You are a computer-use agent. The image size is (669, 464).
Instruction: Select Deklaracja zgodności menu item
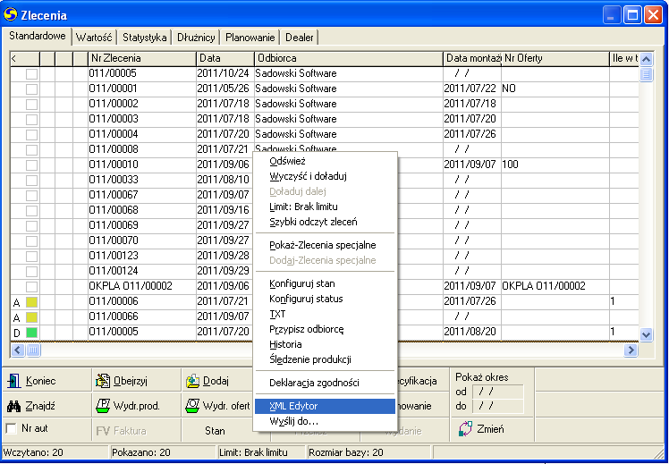[325, 383]
